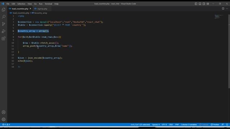Click the selected $country_array line
The image size is (230, 129).
[33, 31]
